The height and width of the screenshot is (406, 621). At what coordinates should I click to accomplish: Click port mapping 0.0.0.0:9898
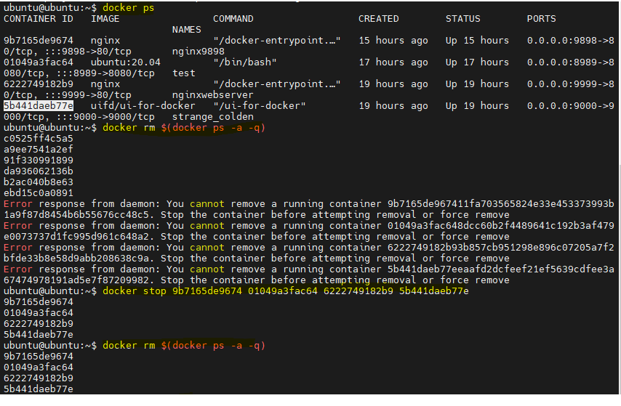[x=561, y=41]
